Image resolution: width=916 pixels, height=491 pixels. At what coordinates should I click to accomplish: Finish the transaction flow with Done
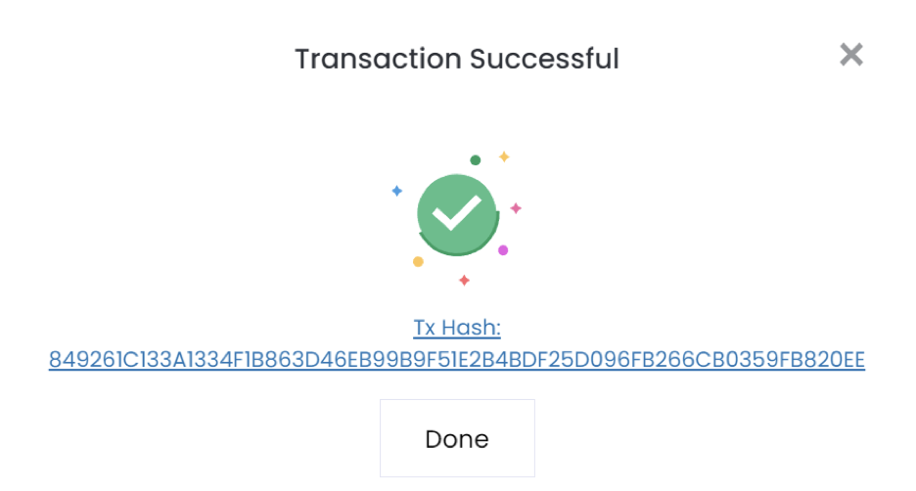457,438
